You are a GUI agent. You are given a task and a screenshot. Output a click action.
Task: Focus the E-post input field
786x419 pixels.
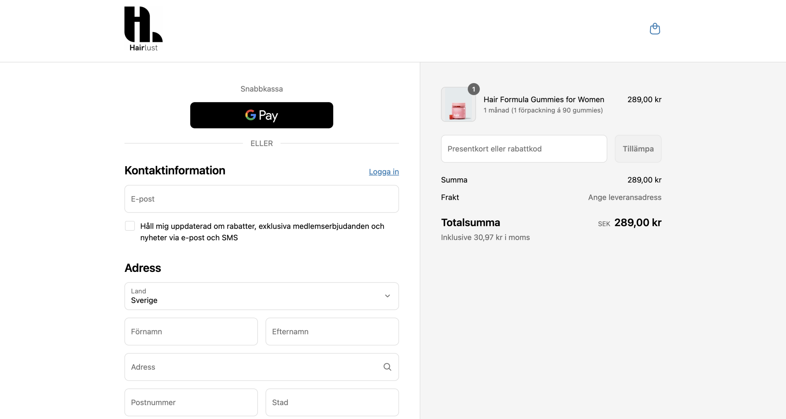click(262, 199)
